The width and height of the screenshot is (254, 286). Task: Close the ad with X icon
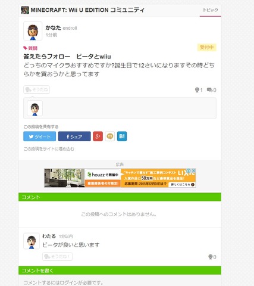pyautogui.click(x=193, y=170)
